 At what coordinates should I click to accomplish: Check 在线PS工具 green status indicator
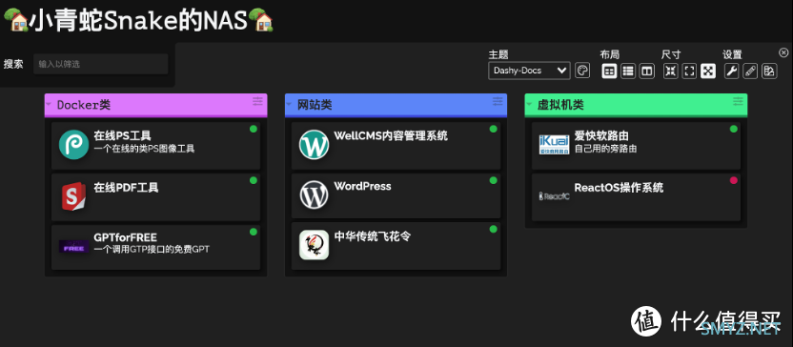(254, 129)
